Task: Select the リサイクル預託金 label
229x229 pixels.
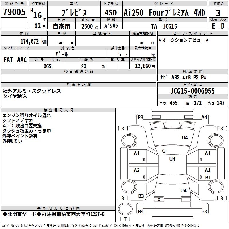Action: [x=143, y=60]
